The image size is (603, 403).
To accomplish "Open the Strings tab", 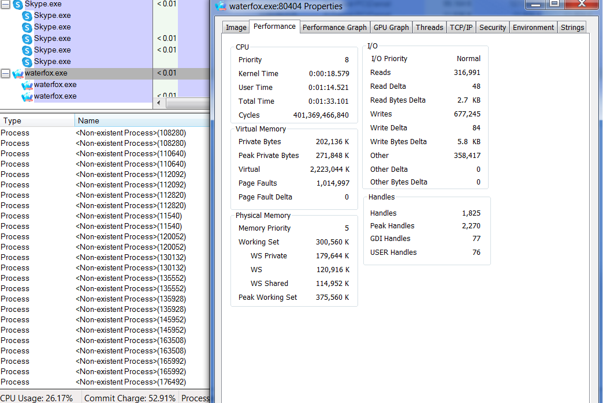I will click(572, 27).
